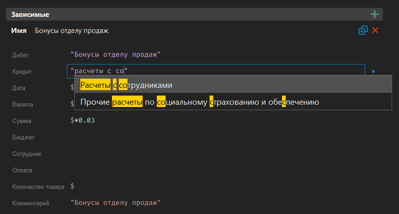Click the empty Сотрудник field
399x214 pixels.
(183, 154)
